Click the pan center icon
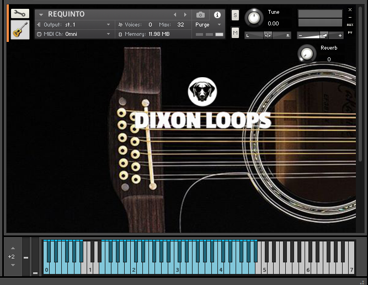This screenshot has width=368, height=285. (268, 35)
